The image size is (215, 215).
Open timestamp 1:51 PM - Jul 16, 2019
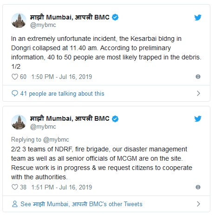(62, 187)
